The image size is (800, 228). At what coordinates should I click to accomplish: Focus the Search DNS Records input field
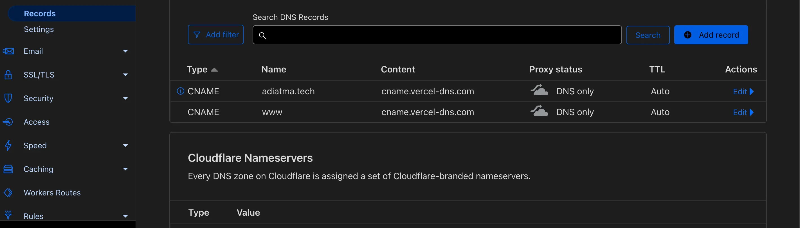pos(437,35)
